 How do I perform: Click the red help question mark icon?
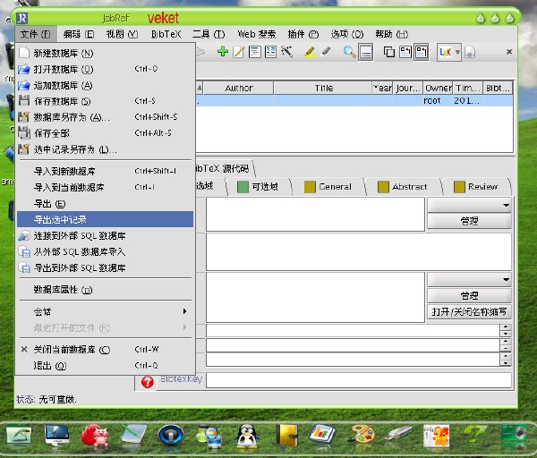pos(148,382)
